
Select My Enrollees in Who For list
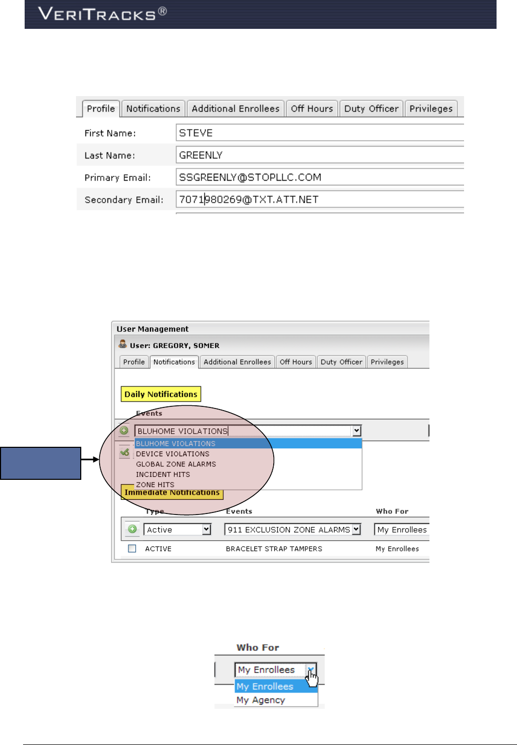tap(276, 686)
